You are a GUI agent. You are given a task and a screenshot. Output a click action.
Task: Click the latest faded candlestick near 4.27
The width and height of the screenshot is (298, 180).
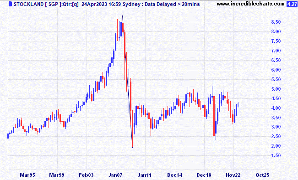pyautogui.click(x=238, y=105)
